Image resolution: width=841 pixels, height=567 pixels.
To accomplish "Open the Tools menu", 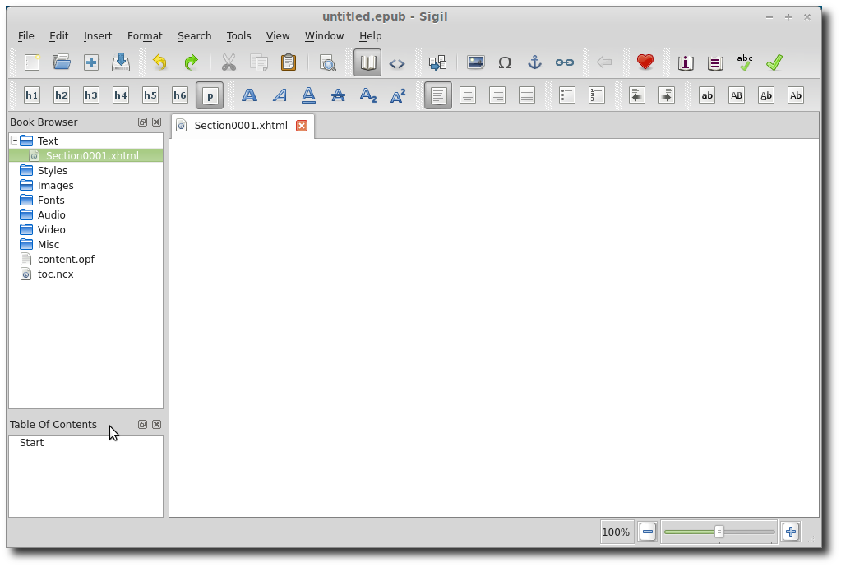I will 238,36.
